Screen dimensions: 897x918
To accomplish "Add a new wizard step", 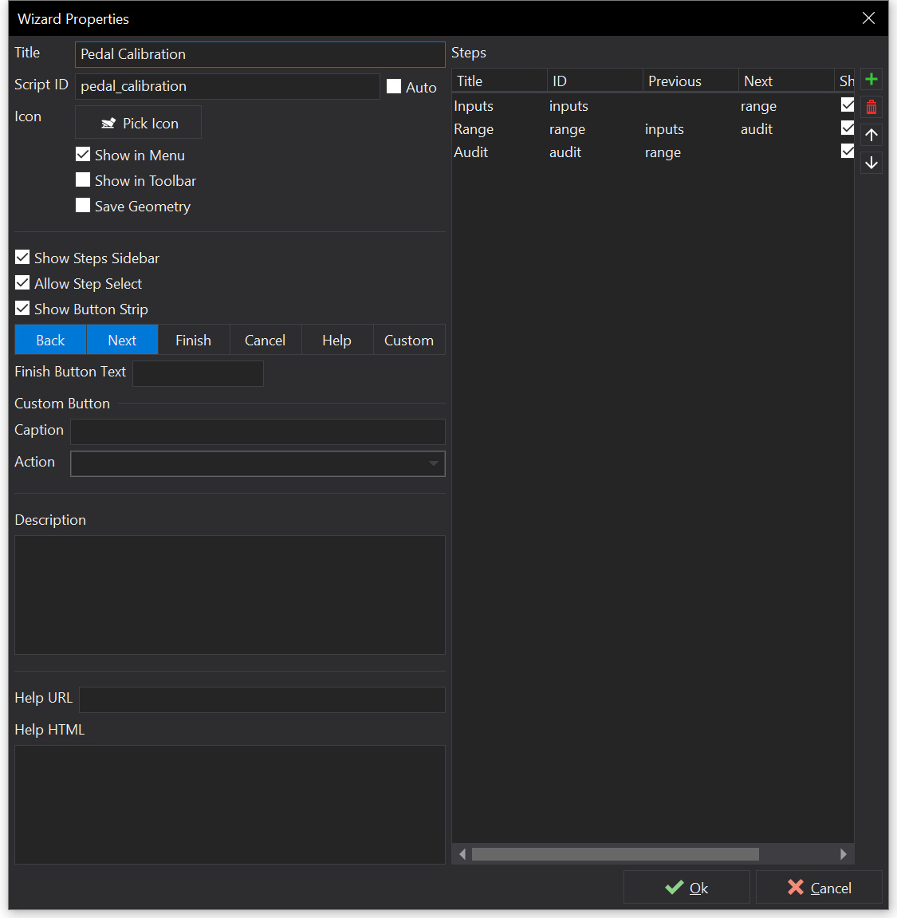I will coord(871,79).
